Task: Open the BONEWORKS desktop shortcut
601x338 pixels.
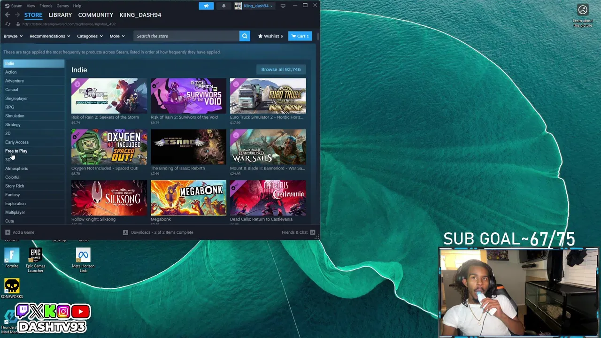Action: 12,288
